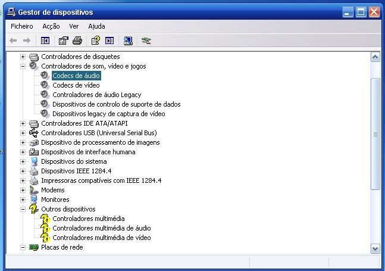Expand Controladores USB node

23,133
